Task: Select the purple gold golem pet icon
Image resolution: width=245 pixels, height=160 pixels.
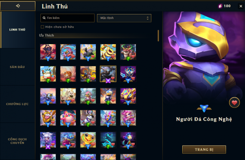Action: click(128, 96)
